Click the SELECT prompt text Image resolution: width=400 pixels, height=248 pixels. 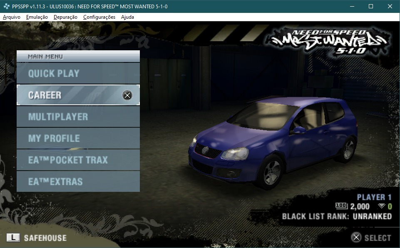click(378, 238)
